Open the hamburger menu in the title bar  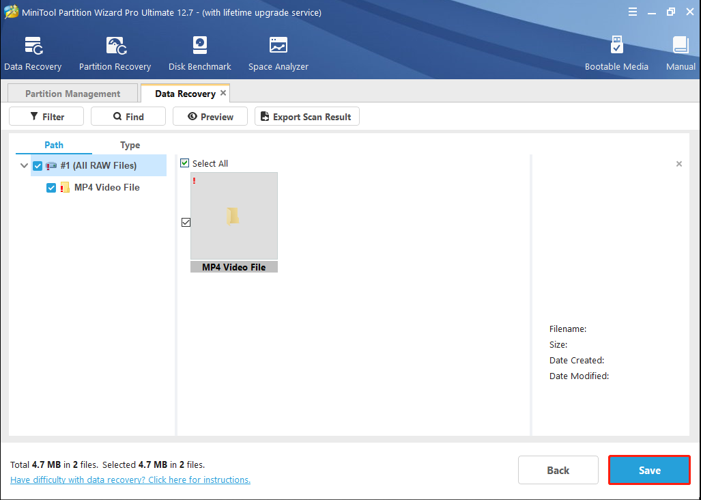[x=633, y=12]
